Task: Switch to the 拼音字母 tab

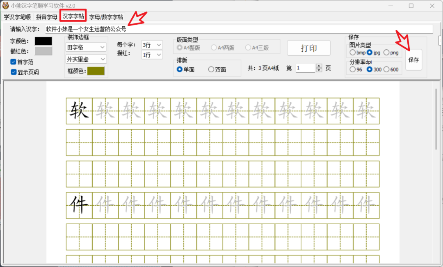Action: click(x=47, y=17)
